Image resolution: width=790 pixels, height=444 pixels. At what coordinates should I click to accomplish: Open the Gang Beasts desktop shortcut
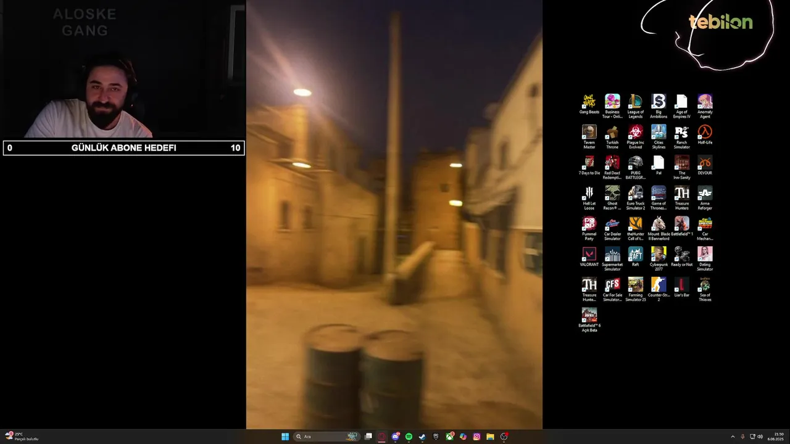589,104
